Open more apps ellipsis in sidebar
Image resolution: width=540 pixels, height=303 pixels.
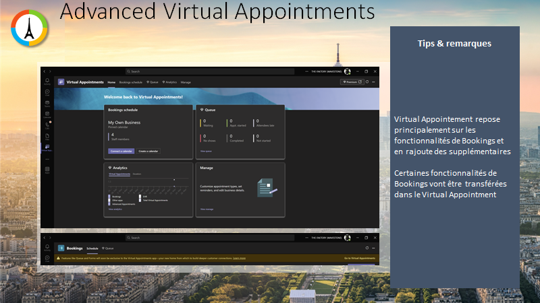point(47,159)
